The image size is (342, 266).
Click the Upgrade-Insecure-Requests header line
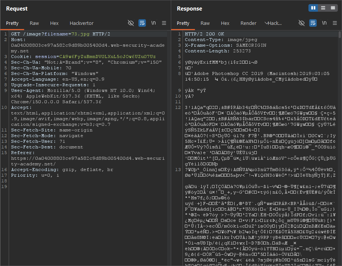(53, 85)
